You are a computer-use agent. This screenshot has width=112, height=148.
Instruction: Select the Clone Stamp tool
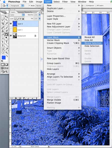(x=3, y=31)
